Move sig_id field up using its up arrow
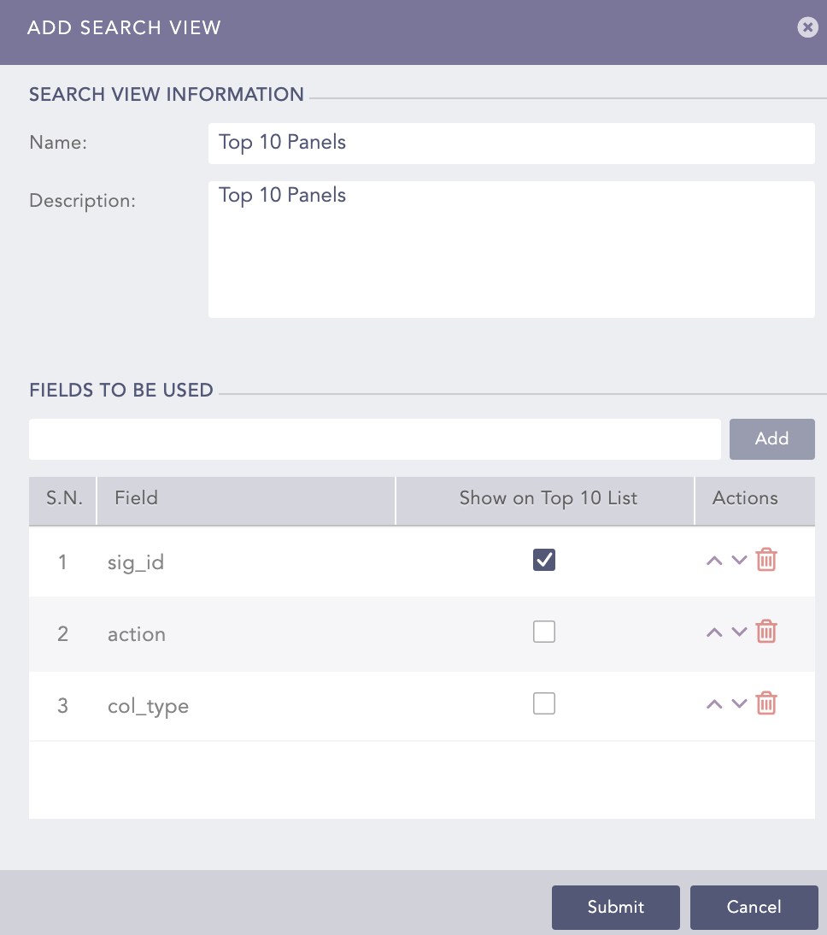The width and height of the screenshot is (827, 935). click(714, 561)
